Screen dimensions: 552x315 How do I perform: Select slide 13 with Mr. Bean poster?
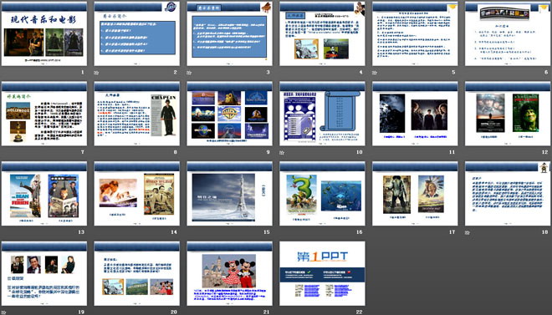click(x=44, y=194)
